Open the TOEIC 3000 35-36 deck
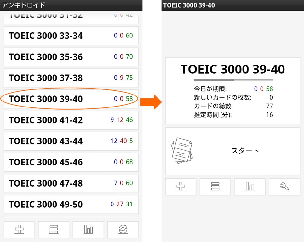The height and width of the screenshot is (242, 304). coord(71,57)
